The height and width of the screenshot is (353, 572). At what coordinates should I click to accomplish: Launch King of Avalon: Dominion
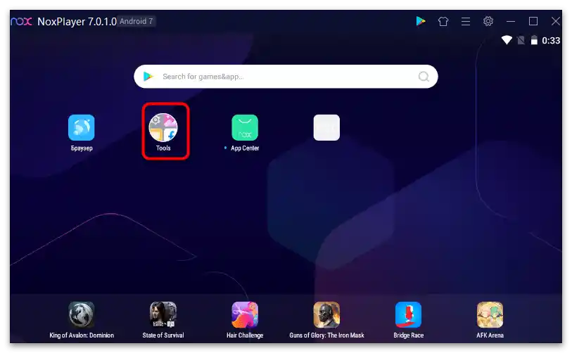pos(82,314)
